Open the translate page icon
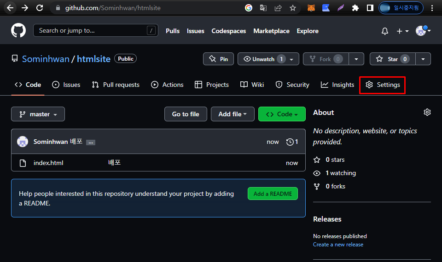 [263, 8]
